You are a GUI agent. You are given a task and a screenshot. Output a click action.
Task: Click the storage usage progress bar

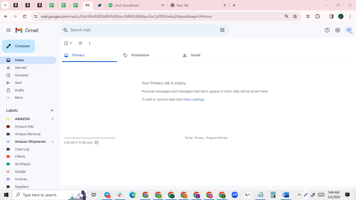[90, 138]
